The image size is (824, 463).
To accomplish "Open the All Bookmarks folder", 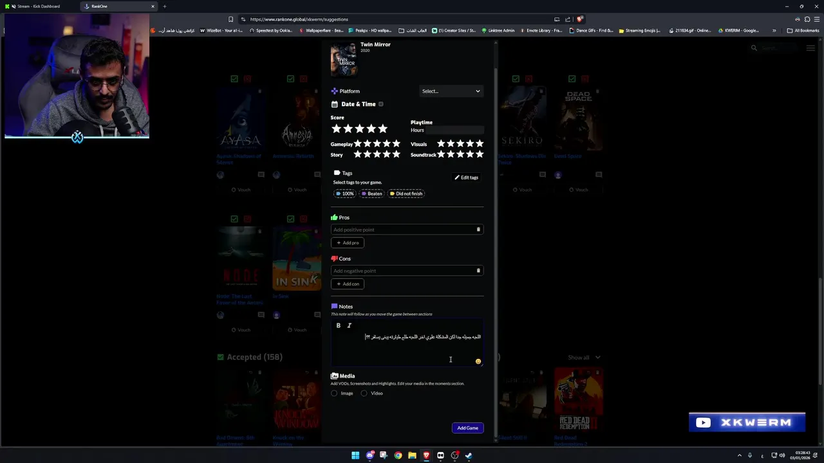I will click(x=803, y=30).
